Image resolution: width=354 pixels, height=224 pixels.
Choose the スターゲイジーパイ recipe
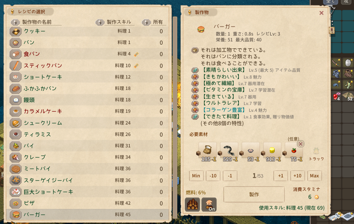coord(88,180)
